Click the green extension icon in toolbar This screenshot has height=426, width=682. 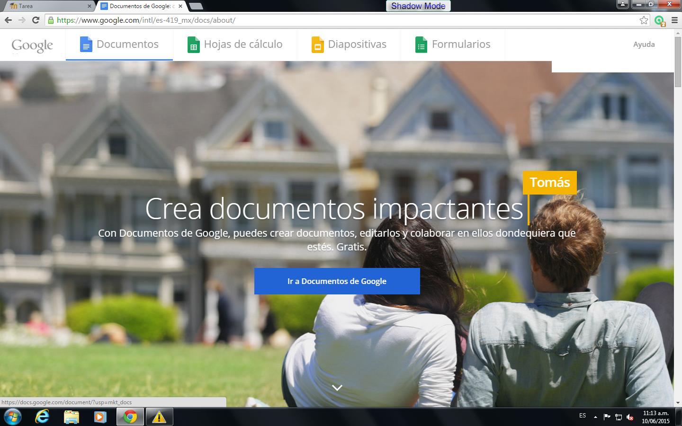(659, 20)
